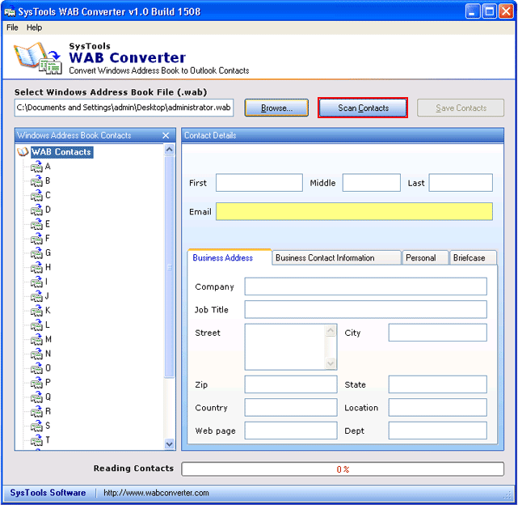Screen dimensions: 518x505
Task: Click the Reading Contacts progress bar
Action: pos(343,469)
